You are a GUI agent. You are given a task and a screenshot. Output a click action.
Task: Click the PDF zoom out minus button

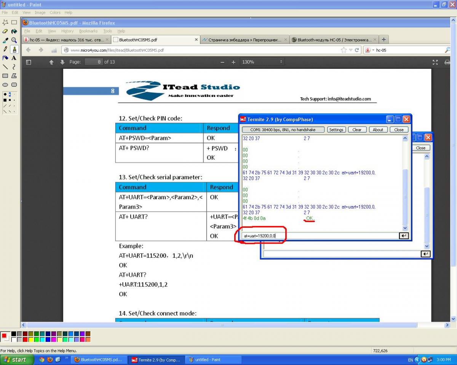[223, 62]
